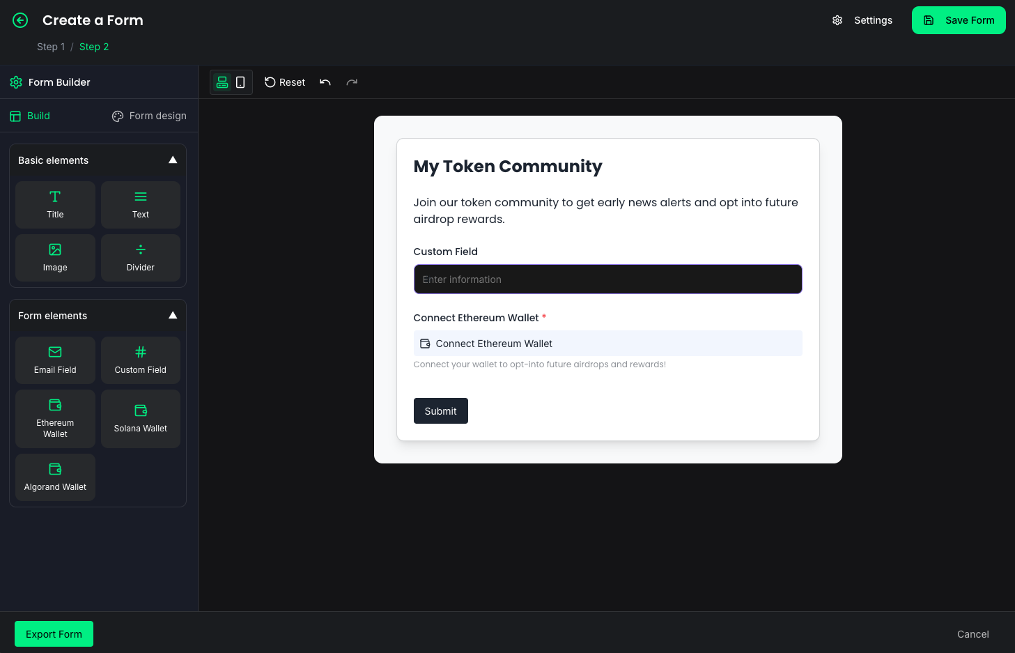This screenshot has height=653, width=1015.
Task: Add an Email Field element
Action: [x=55, y=360]
